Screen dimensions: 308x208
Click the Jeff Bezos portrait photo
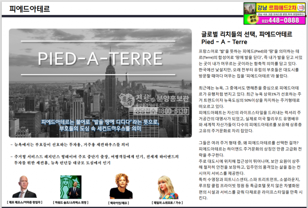[25, 186]
